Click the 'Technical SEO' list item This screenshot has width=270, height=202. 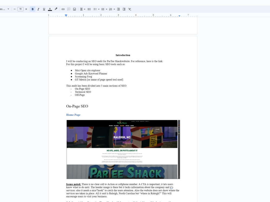pyautogui.click(x=83, y=92)
